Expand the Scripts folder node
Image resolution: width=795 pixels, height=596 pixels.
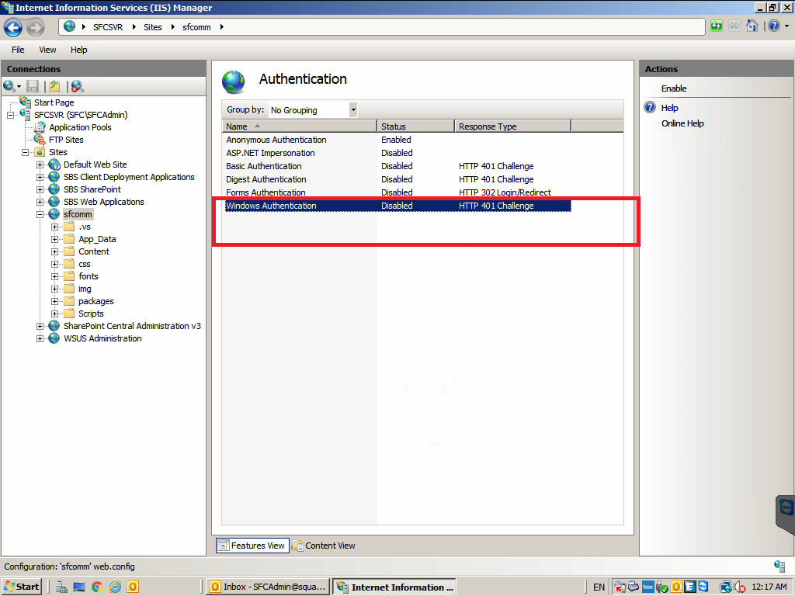[x=54, y=314]
